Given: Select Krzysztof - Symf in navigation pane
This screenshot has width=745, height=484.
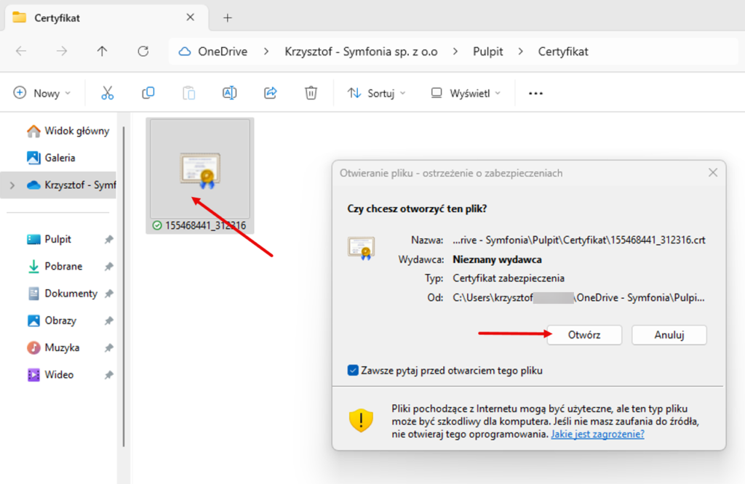Looking at the screenshot, I should click(58, 185).
